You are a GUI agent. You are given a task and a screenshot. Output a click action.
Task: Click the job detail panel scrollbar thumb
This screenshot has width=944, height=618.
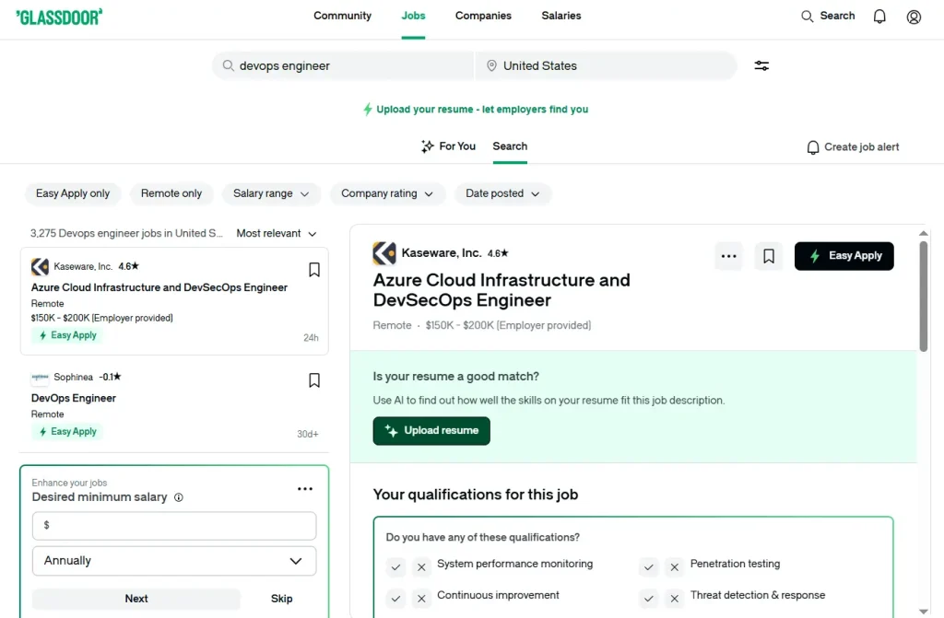point(924,296)
